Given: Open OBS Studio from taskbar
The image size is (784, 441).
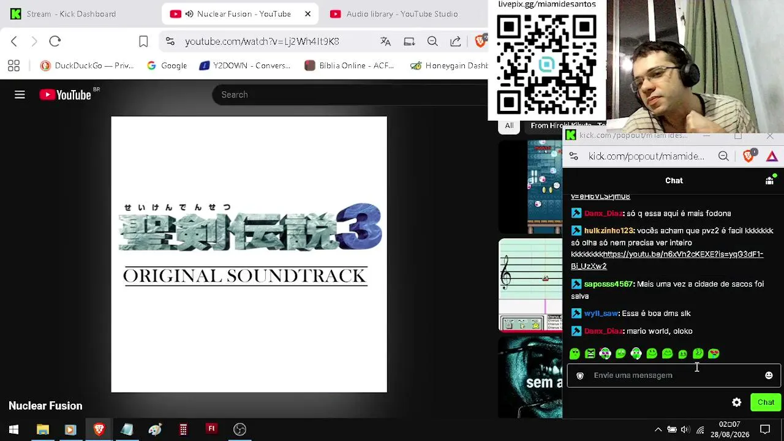Looking at the screenshot, I should [239, 429].
